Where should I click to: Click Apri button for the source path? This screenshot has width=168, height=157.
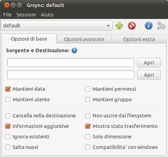tap(149, 63)
